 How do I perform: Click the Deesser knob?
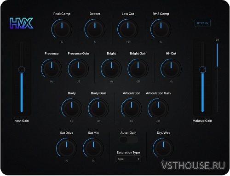[x=95, y=29]
